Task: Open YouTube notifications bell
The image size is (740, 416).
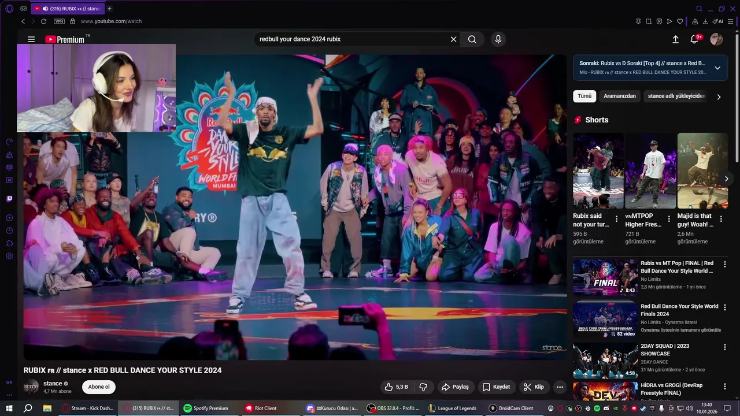Action: 694,39
